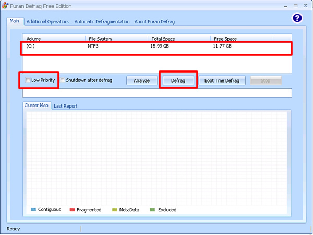Tick the Shutdown after defrag checkbox
Viewport: 313px width, 235px height.
pyautogui.click(x=63, y=80)
